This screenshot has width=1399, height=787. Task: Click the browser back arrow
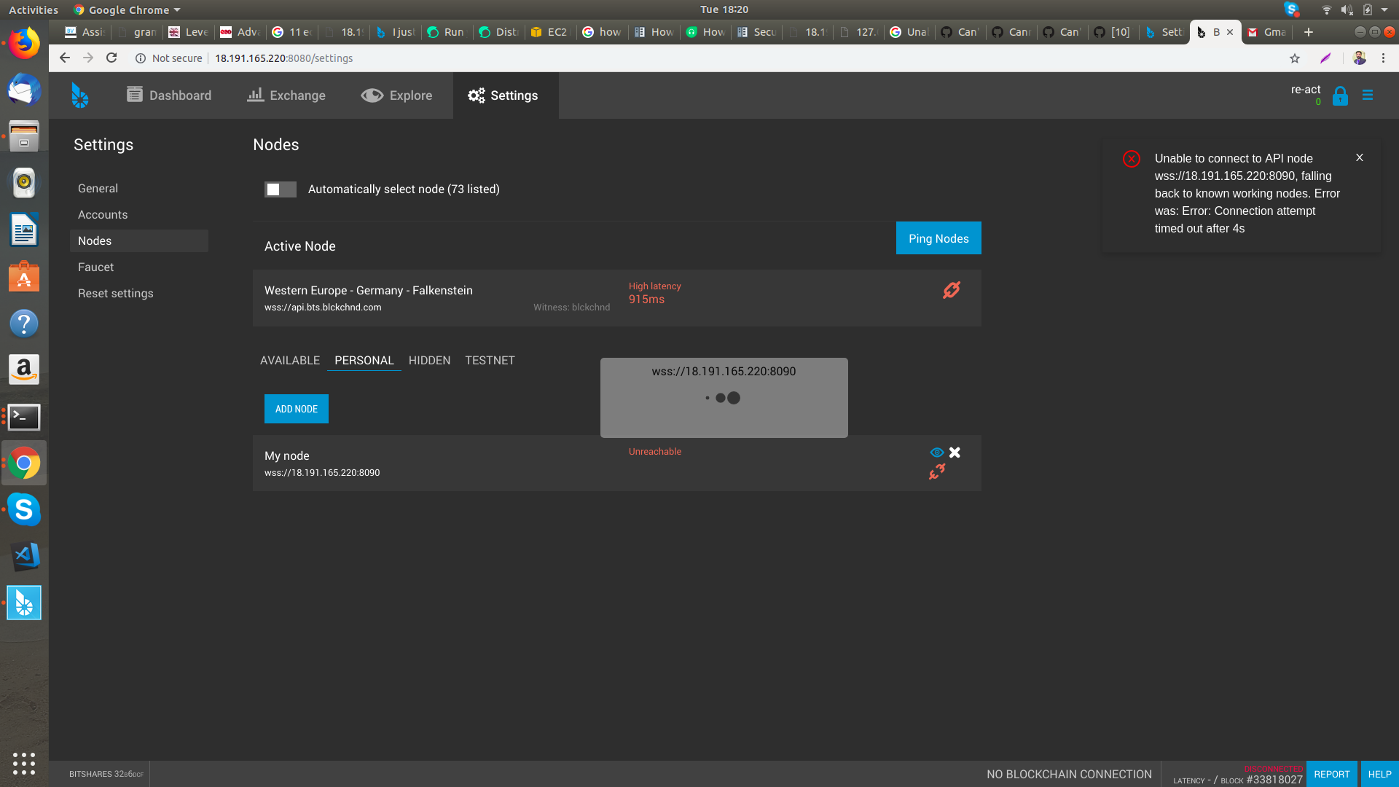(65, 58)
